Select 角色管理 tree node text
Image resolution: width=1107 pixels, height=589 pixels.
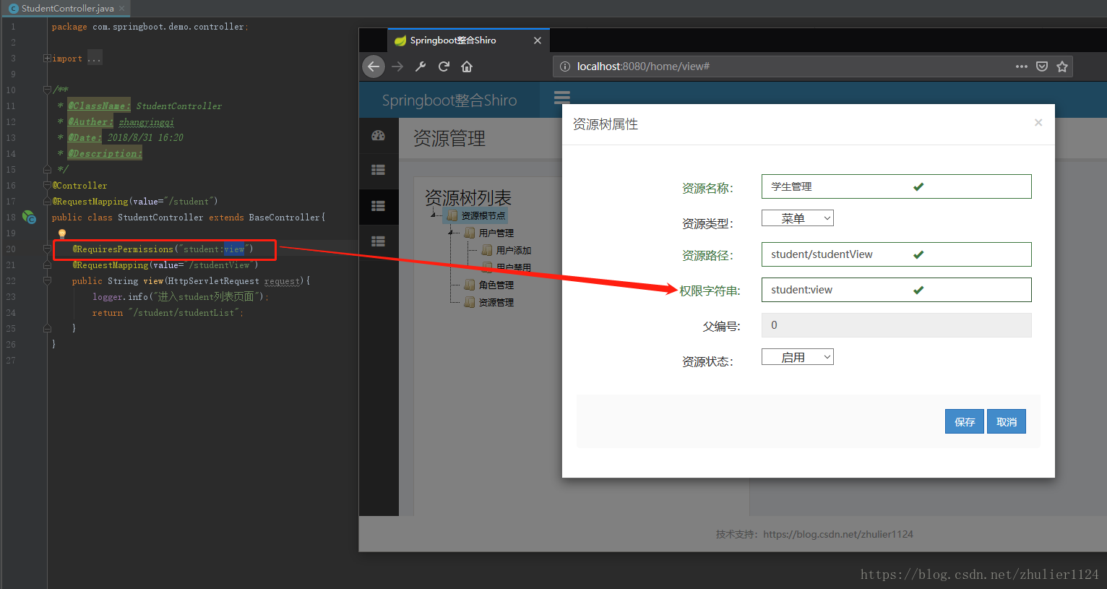coord(496,285)
